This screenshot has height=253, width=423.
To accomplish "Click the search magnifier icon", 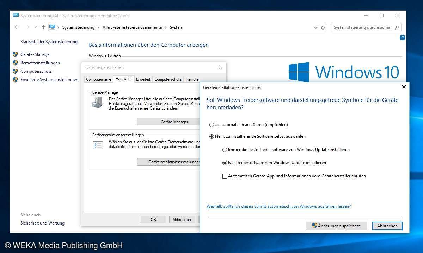I will (397, 27).
